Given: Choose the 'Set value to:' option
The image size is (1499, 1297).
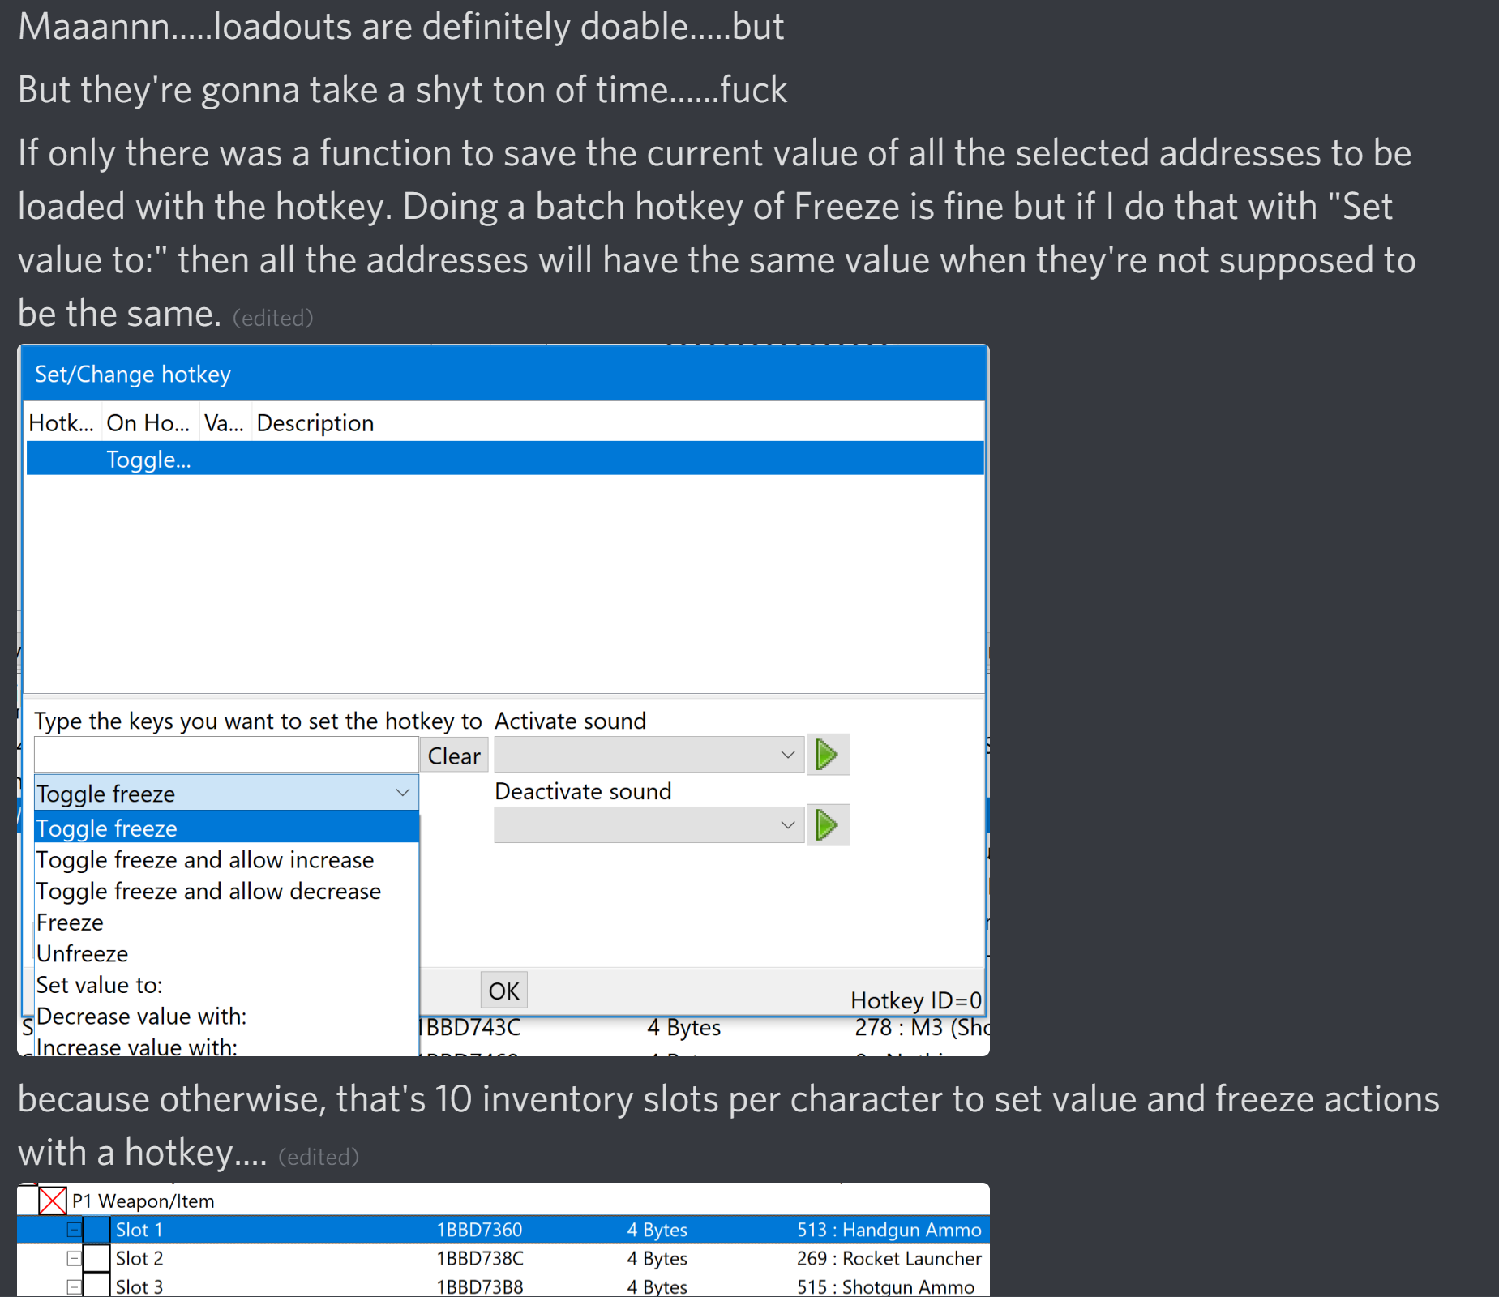Looking at the screenshot, I should point(100,985).
